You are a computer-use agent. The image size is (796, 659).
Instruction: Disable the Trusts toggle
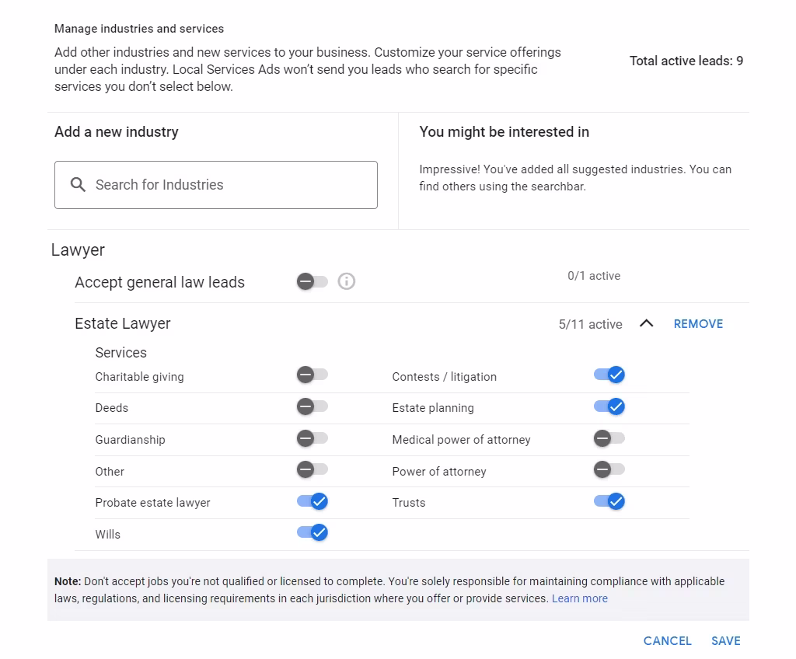click(609, 501)
